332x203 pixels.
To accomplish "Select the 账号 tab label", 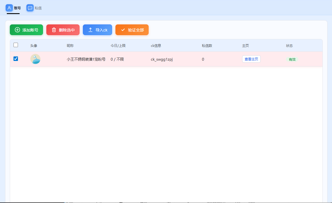I will 17,8.
